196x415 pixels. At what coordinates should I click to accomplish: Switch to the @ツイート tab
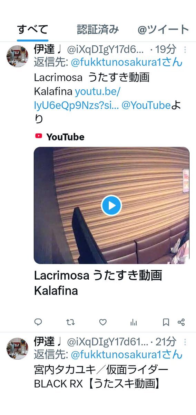pyautogui.click(x=163, y=29)
